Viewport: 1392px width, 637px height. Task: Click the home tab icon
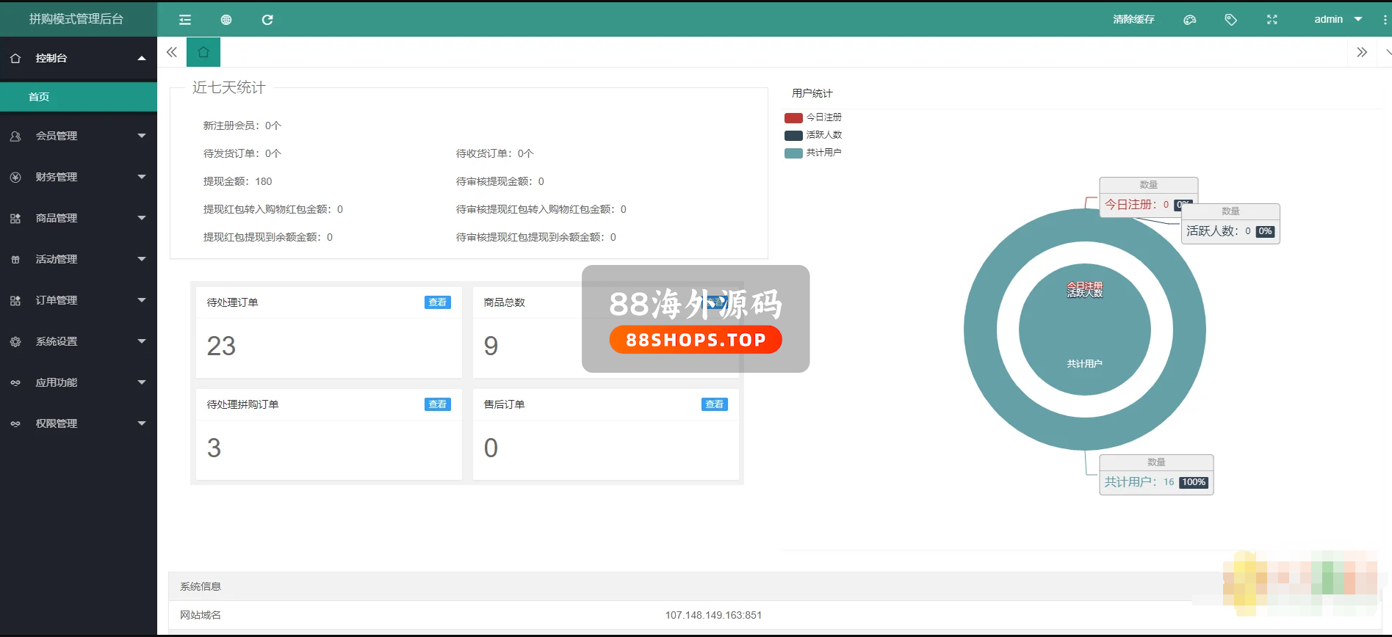coord(203,52)
